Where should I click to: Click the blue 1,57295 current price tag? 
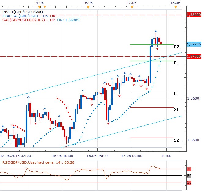coord(194,44)
